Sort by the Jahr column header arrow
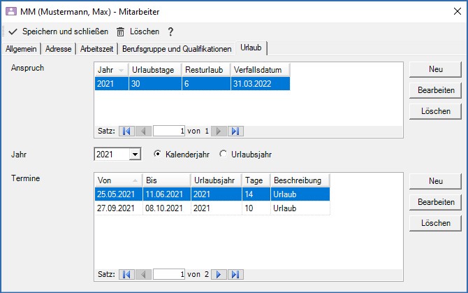The width and height of the screenshot is (468, 293). click(x=122, y=70)
